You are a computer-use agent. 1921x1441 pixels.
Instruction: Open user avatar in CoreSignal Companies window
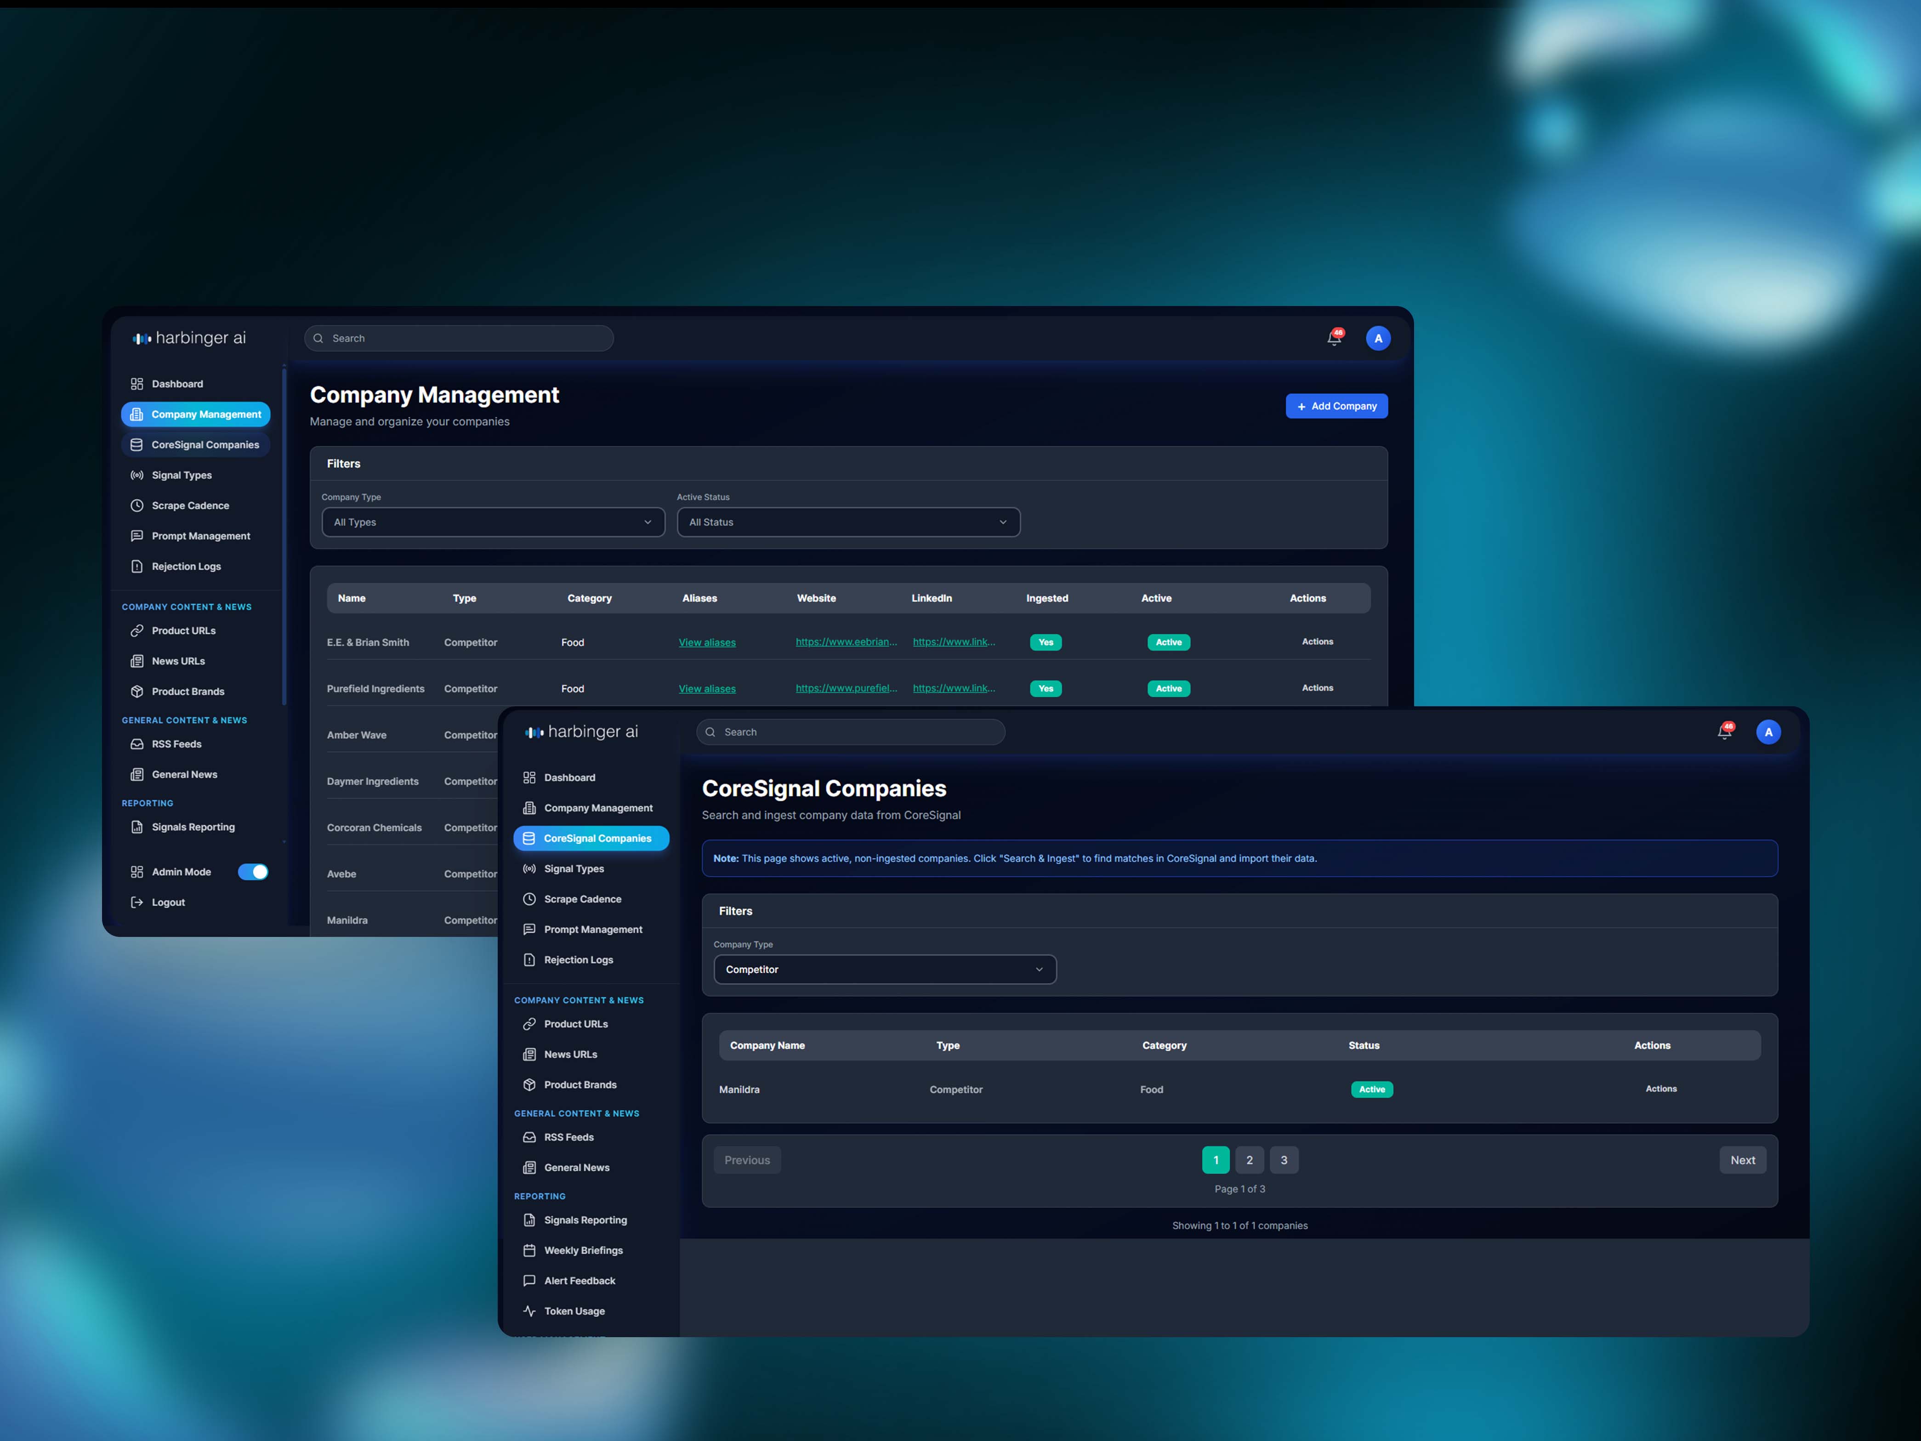(1768, 732)
